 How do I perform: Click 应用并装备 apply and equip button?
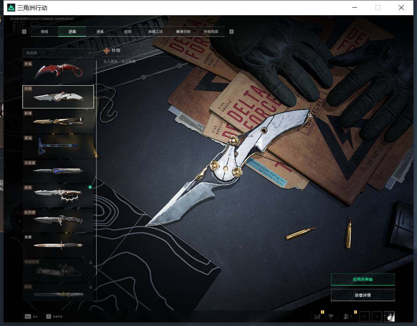(x=363, y=279)
